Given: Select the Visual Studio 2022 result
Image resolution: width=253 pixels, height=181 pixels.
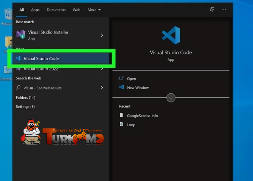Looking at the screenshot, I should coord(61,69).
